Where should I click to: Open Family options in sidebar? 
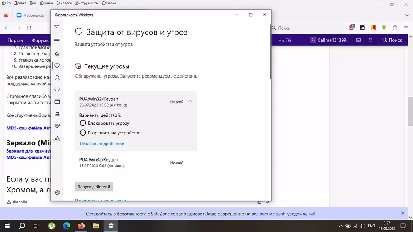pos(57,138)
